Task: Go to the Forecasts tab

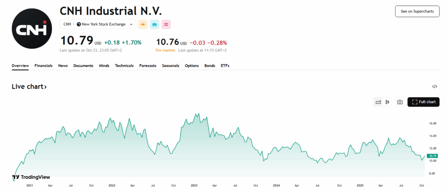Action: [148, 66]
